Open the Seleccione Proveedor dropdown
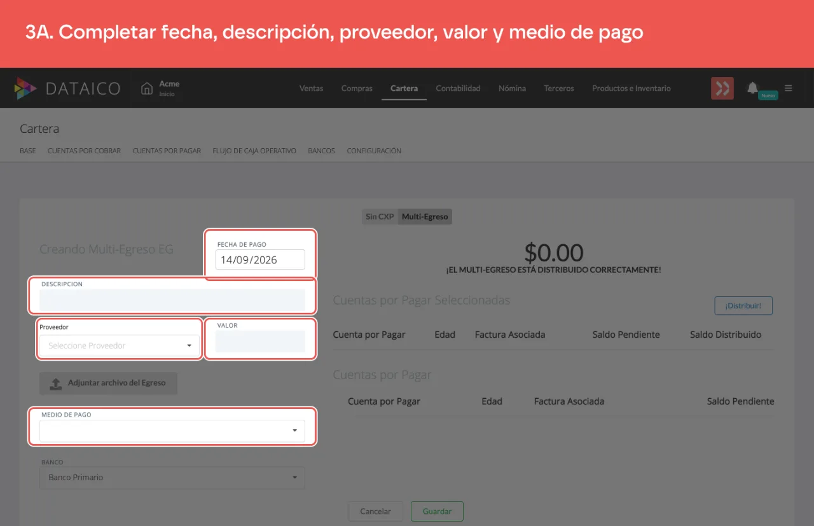The width and height of the screenshot is (814, 526). pos(120,346)
